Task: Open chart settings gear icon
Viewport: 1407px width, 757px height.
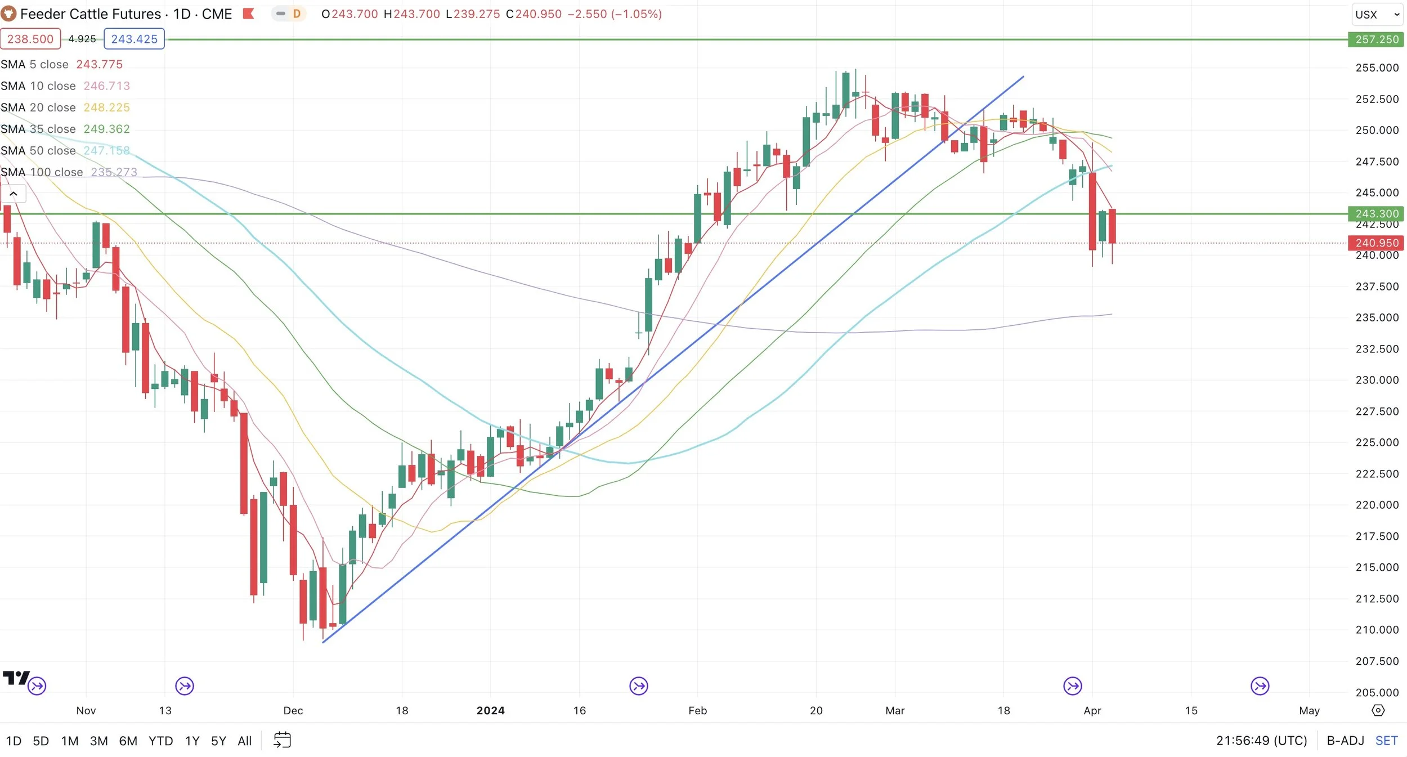Action: (x=1378, y=710)
